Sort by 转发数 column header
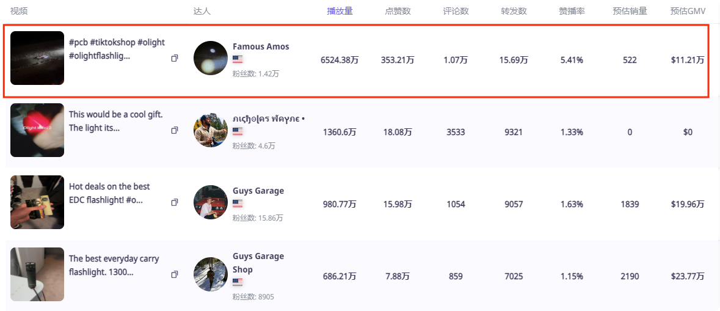The height and width of the screenshot is (311, 720). tap(514, 11)
